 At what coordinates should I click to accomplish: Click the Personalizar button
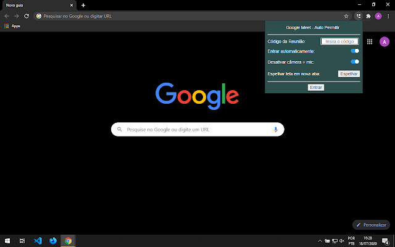coord(371,225)
